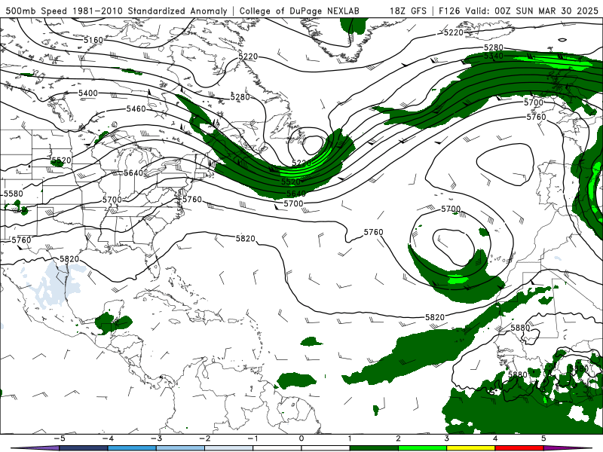
Task: Click the 'F126 Valid: 00Z SUN MAR 30 2025' text
Action: click(518, 11)
